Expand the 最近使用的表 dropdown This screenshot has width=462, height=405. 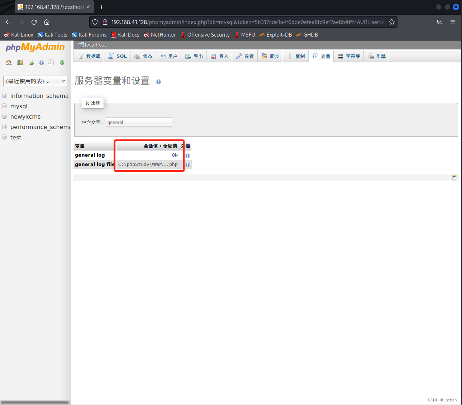click(x=35, y=81)
